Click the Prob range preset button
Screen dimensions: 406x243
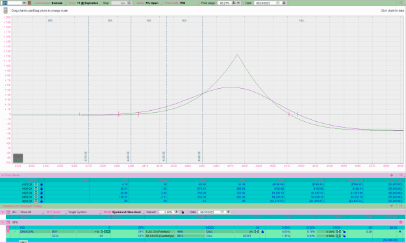pos(238,3)
